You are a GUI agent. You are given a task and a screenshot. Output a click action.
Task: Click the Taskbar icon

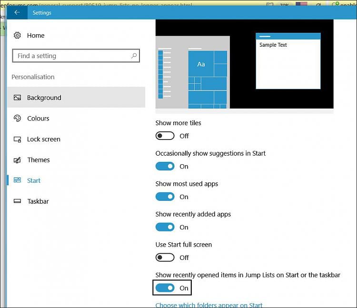pyautogui.click(x=17, y=201)
